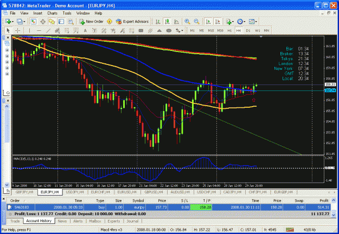
Task: Select the Rectangle shape tool
Action: click(x=141, y=31)
